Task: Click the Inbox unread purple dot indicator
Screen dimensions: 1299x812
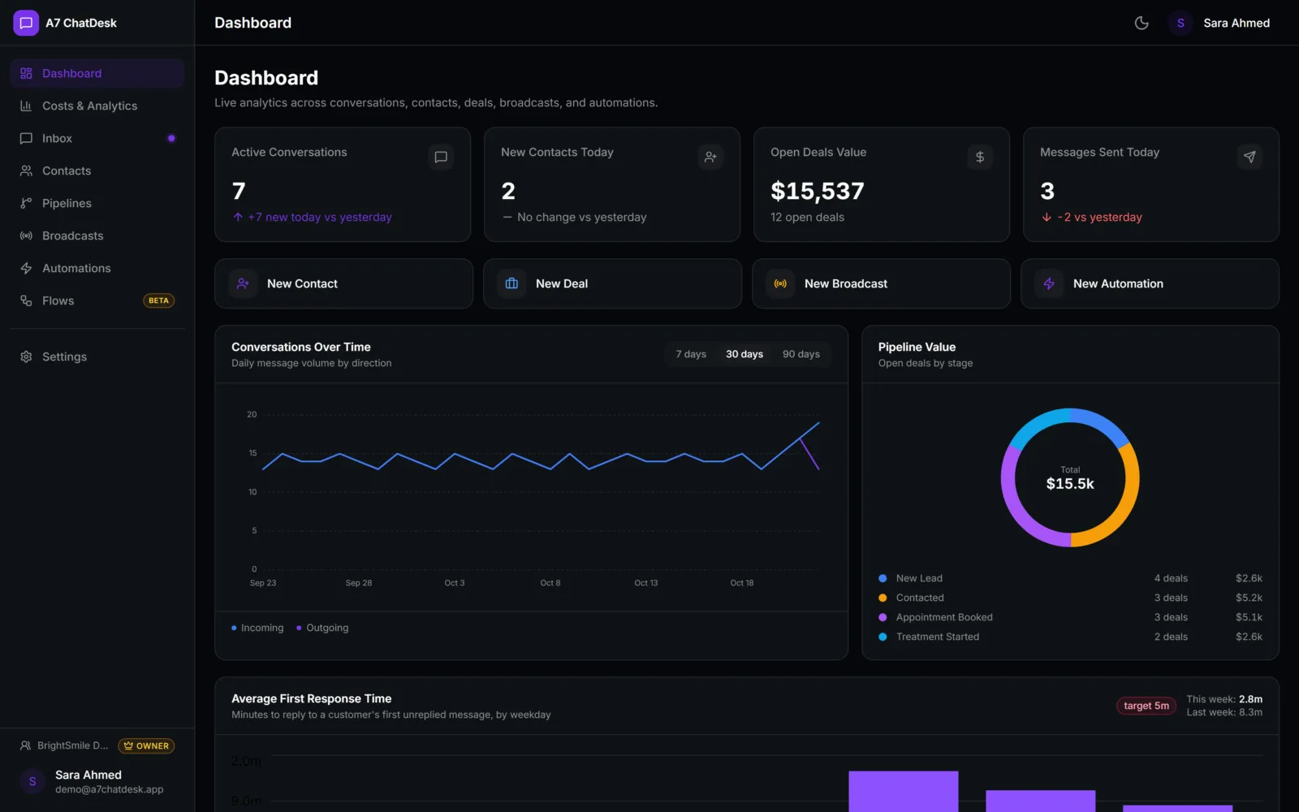Action: [x=171, y=138]
